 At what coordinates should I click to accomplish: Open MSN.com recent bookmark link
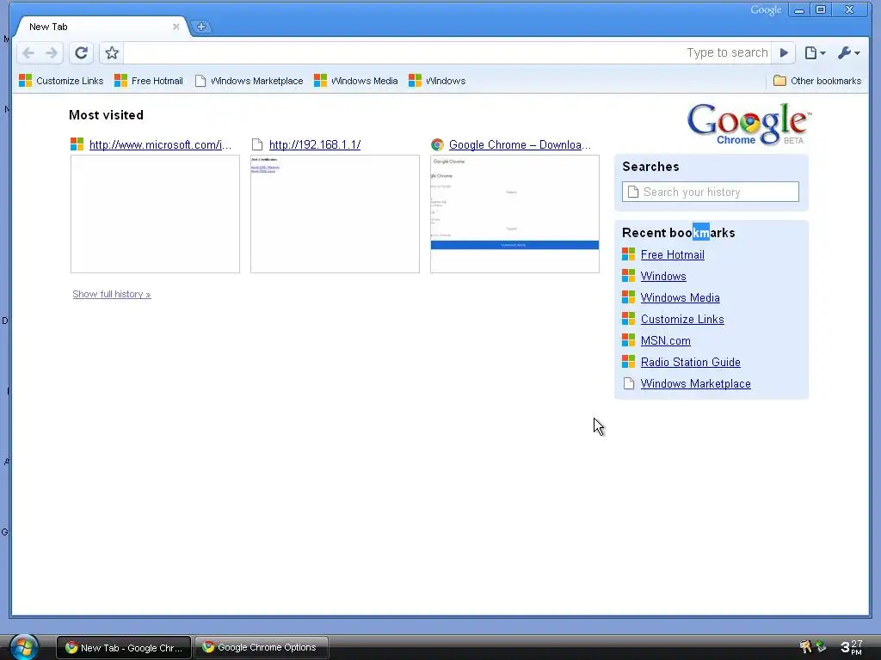665,340
